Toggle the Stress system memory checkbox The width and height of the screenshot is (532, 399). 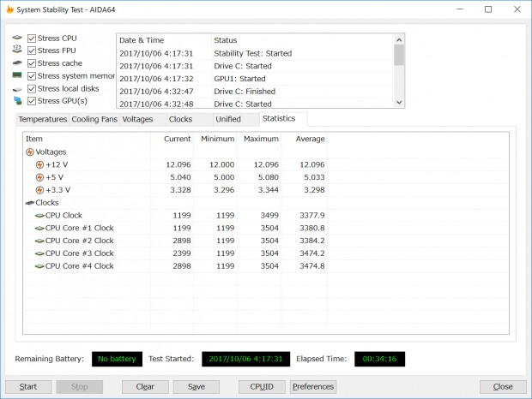click(32, 76)
